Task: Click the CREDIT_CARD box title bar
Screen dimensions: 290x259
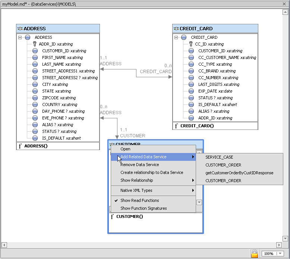Action: tap(215, 28)
